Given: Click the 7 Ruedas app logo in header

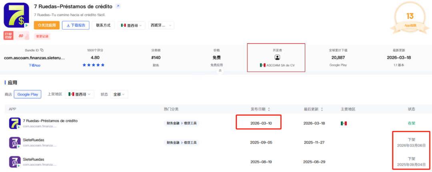Looking at the screenshot, I should pos(16,16).
